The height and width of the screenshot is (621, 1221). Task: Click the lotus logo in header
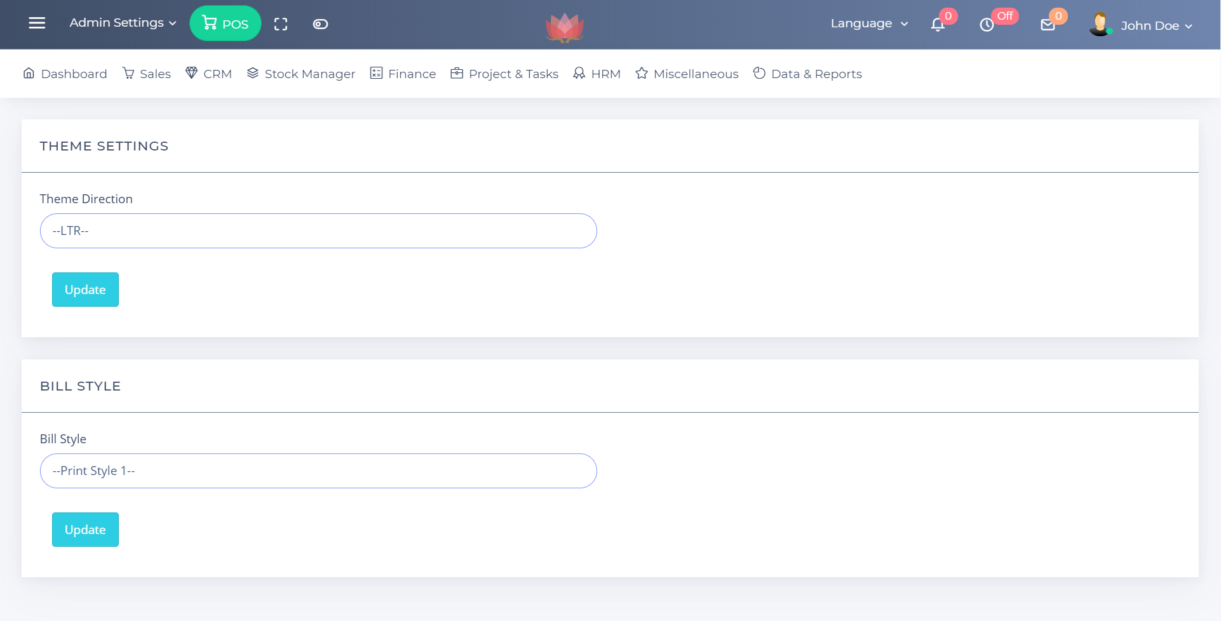pyautogui.click(x=564, y=27)
